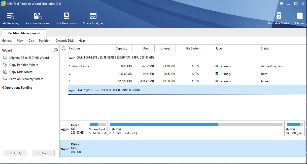Screen dimensions: 307x164
Task: Select Disk 2 MBR 0.00 GB block in disk map
Action: pyautogui.click(x=183, y=148)
